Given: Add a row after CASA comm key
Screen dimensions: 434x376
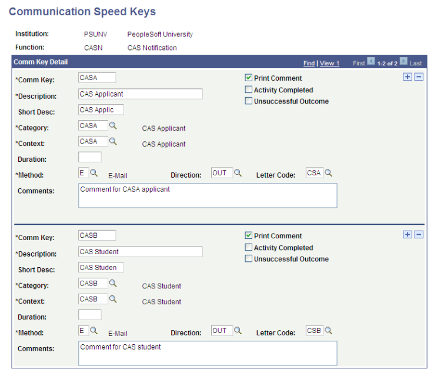Looking at the screenshot, I should coord(408,77).
